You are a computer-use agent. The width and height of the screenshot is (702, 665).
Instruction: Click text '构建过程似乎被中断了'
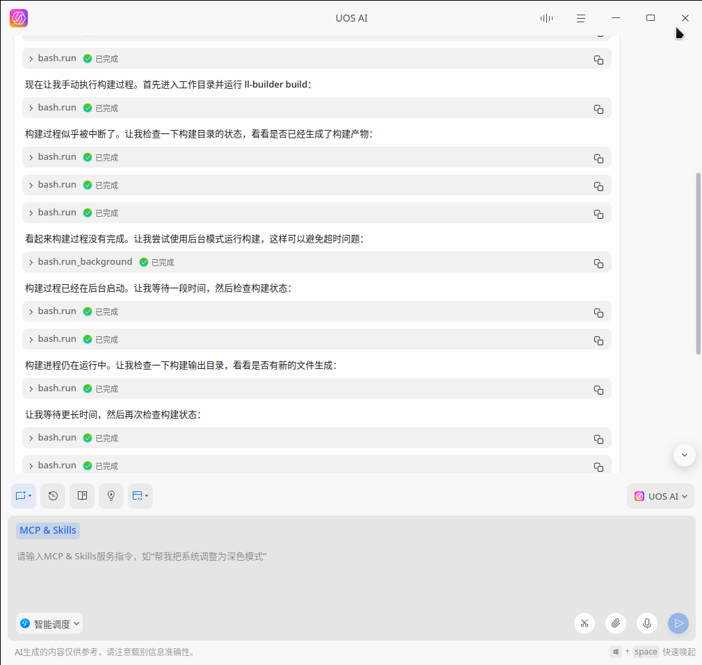[70, 134]
